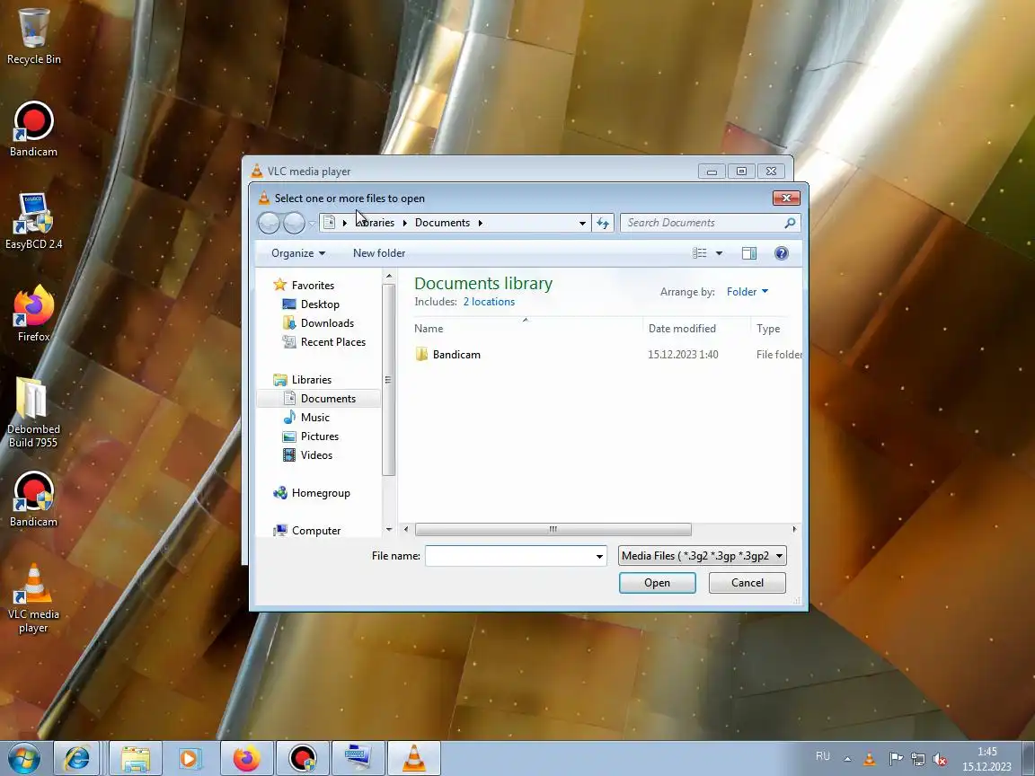1035x776 pixels.
Task: Launch Firefox from the desktop shortcut
Action: point(33,313)
